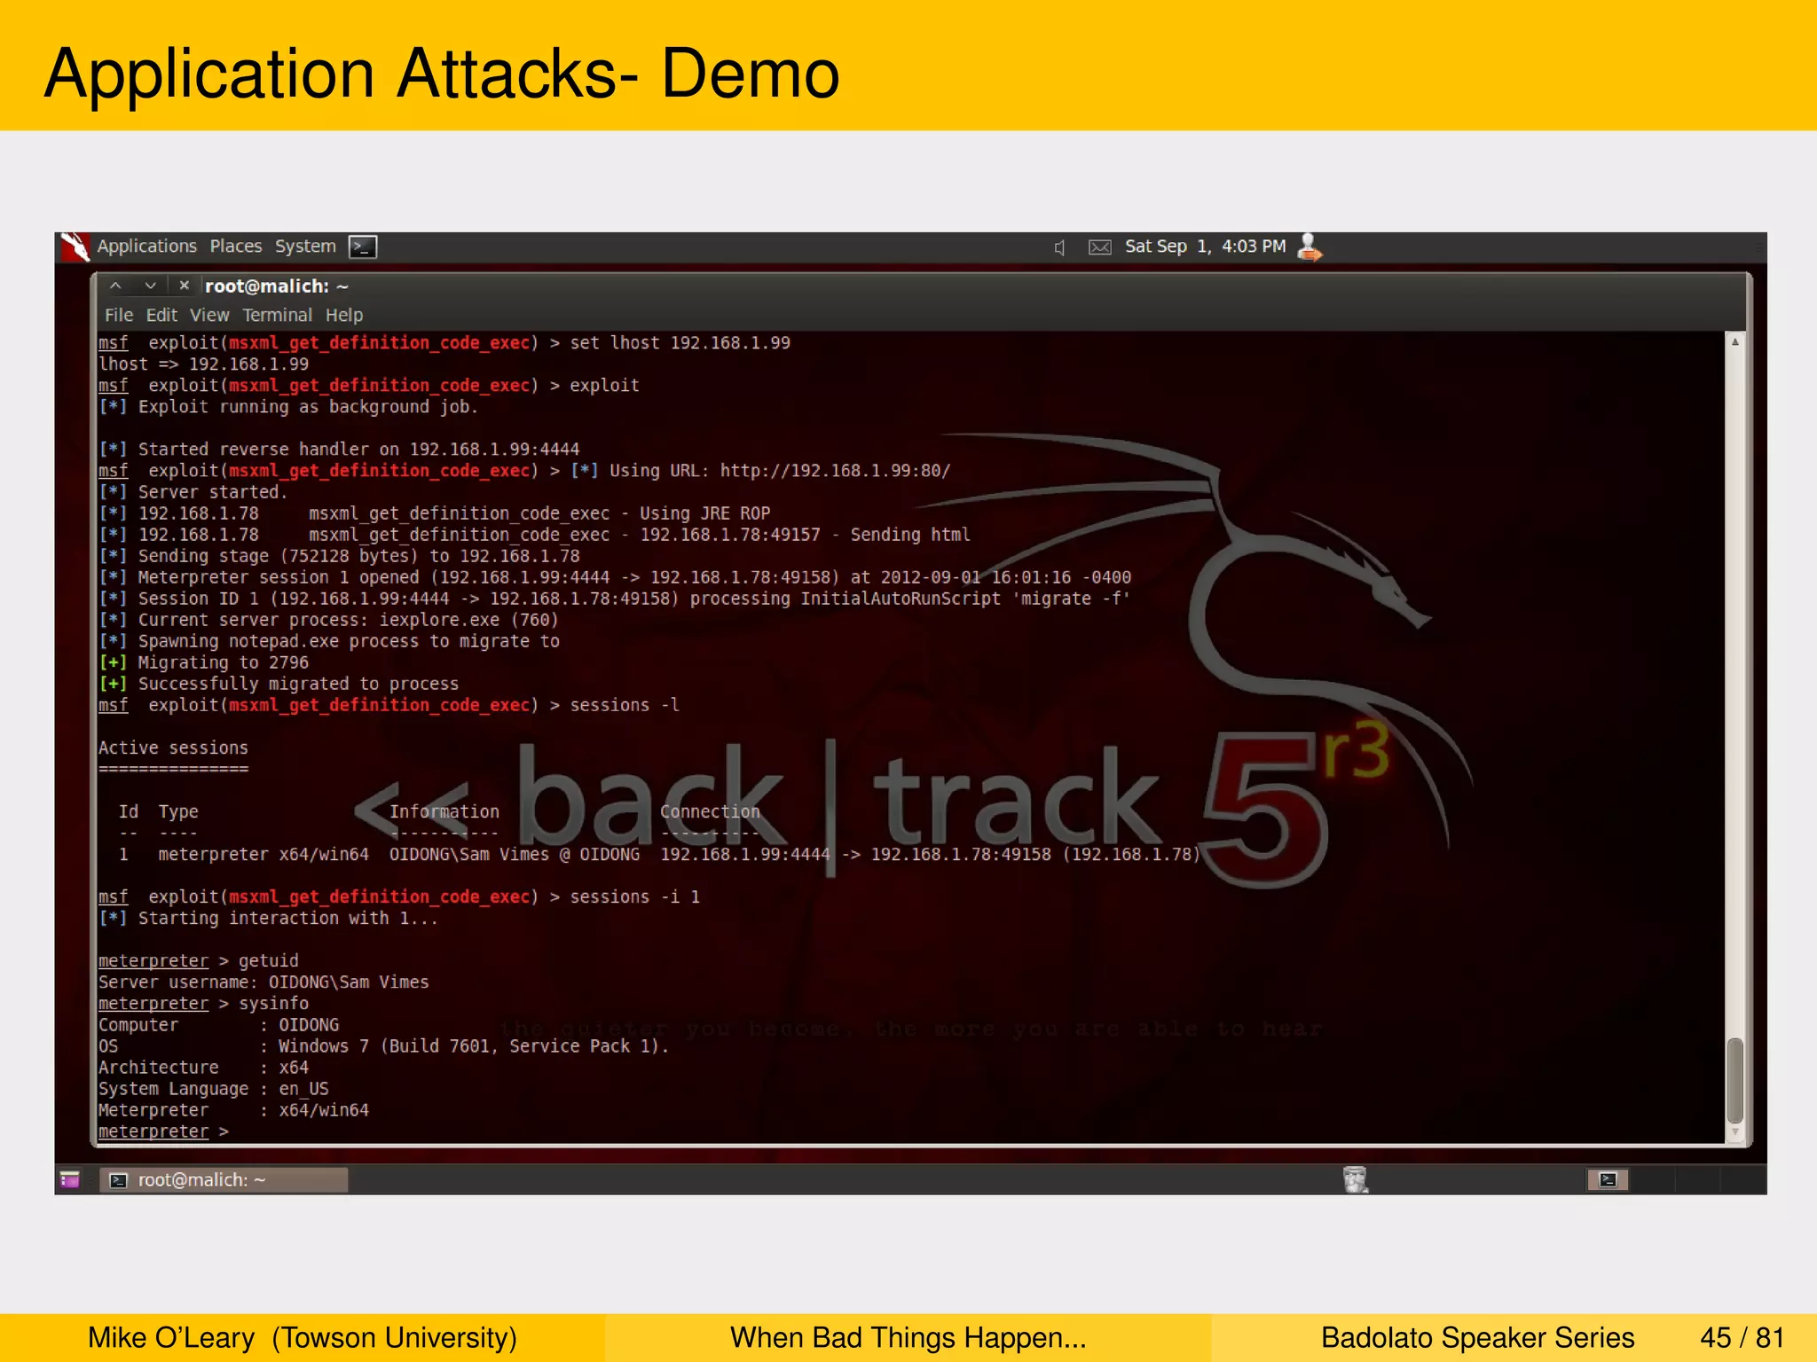Click the terminal scrollbar thumb
Screen dimensions: 1817x1362
tap(1735, 1080)
